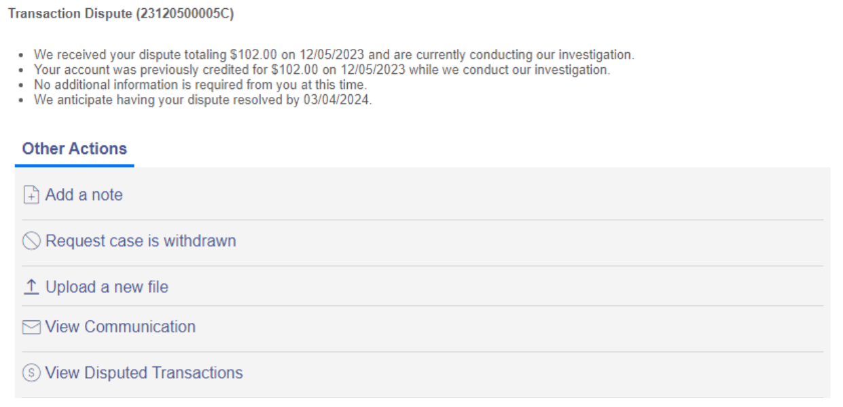Open the Other Actions tab

[x=75, y=149]
